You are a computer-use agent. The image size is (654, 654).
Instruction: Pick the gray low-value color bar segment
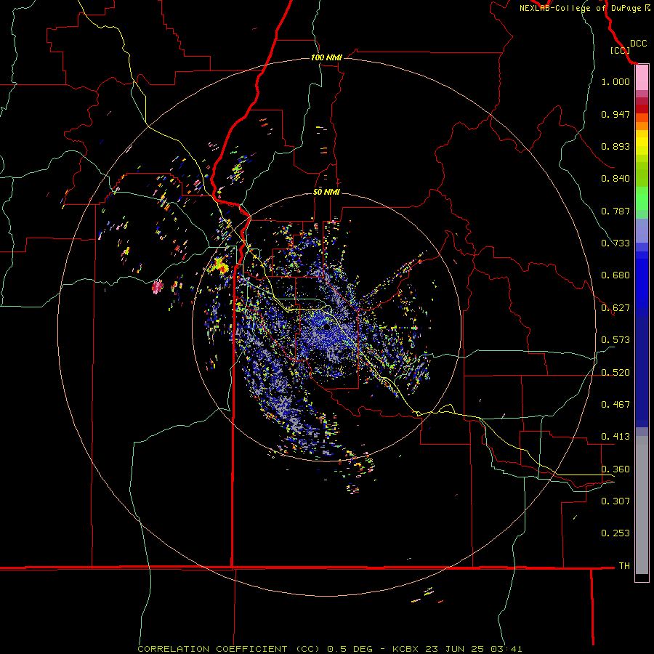pyautogui.click(x=642, y=505)
